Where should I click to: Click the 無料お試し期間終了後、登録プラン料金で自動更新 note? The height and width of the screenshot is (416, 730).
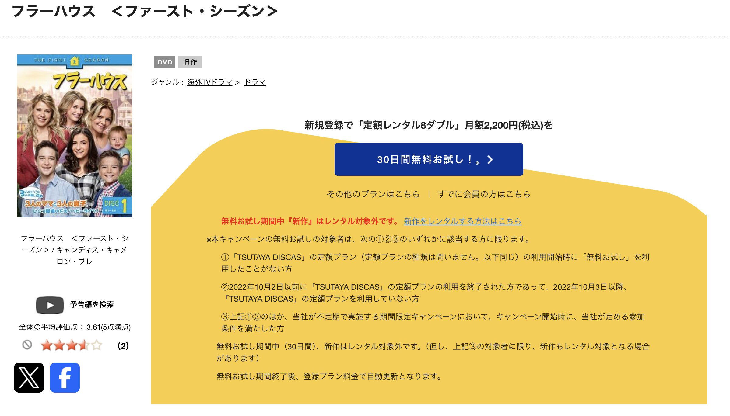[329, 376]
